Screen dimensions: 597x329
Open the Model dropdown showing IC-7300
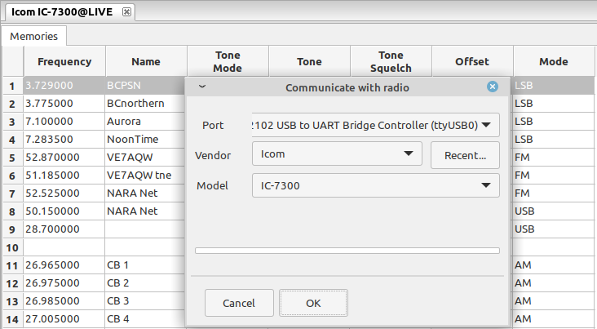tap(375, 185)
